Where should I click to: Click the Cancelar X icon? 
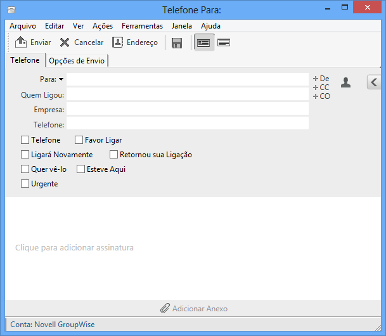[x=65, y=42]
